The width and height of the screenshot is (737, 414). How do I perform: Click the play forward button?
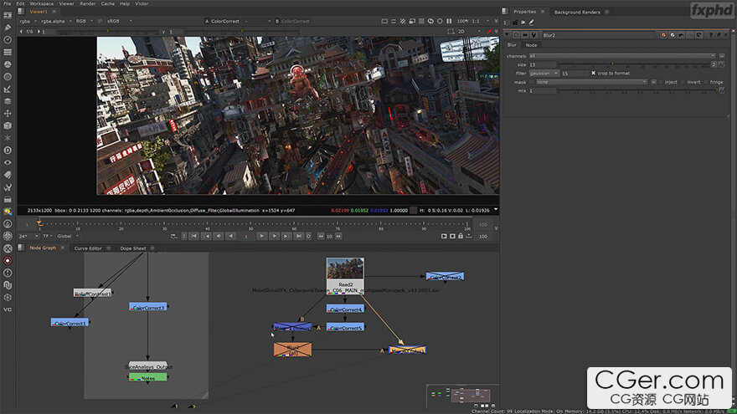(262, 236)
